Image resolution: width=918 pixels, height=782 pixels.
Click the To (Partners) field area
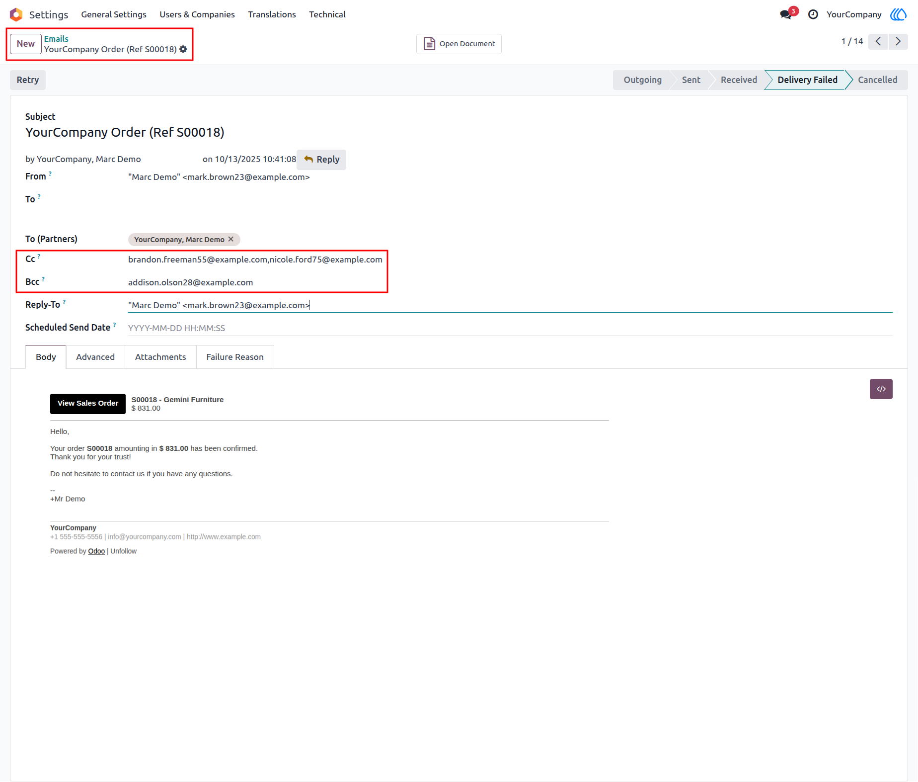(x=510, y=240)
